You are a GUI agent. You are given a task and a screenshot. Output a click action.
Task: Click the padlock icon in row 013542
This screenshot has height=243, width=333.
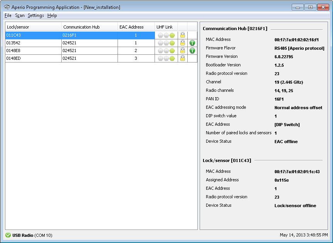(182, 43)
